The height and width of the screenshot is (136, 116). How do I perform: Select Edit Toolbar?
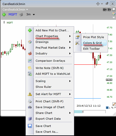point(91,49)
